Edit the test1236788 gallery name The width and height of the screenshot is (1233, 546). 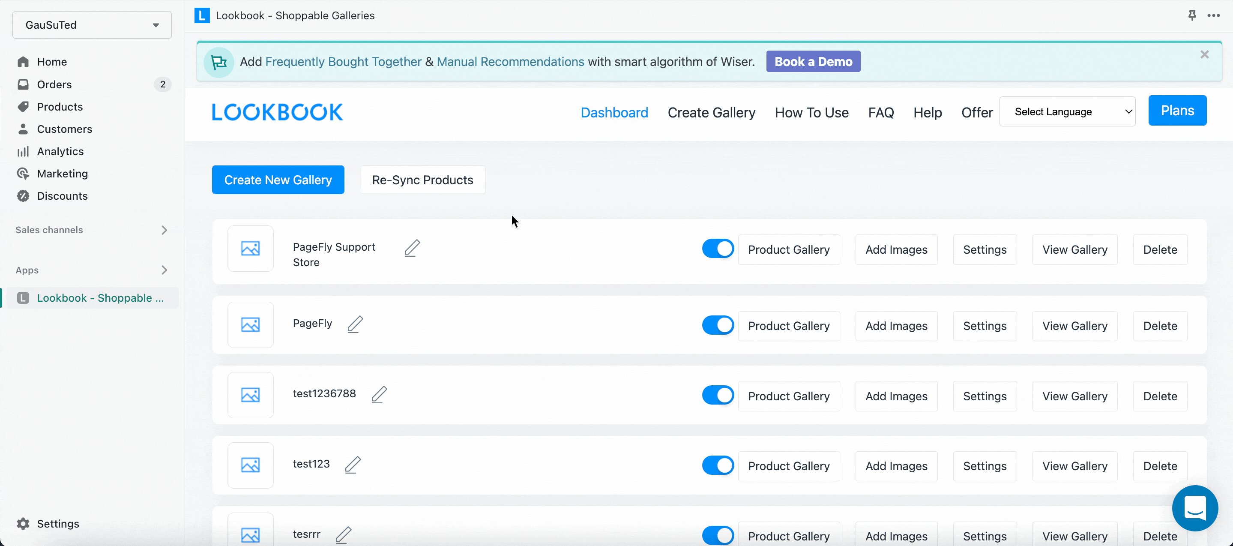point(379,394)
